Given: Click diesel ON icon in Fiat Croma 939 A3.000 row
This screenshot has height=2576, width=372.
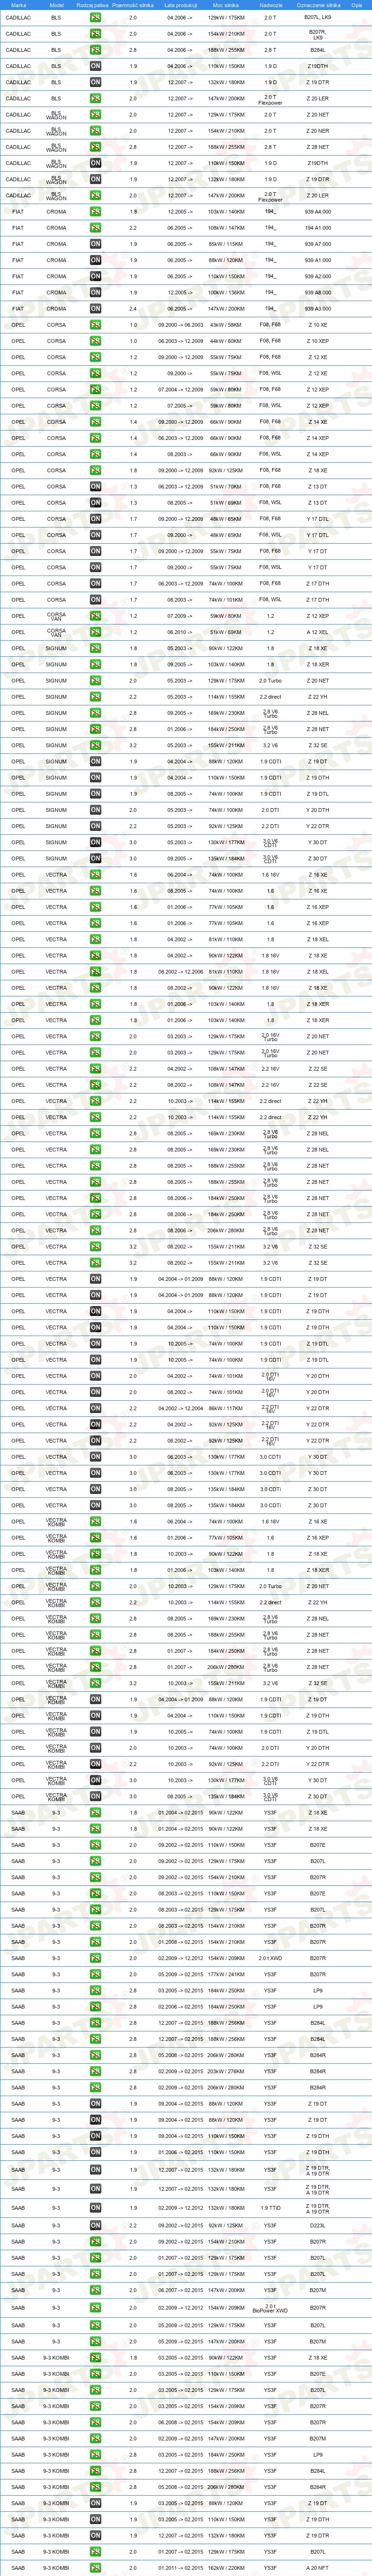Looking at the screenshot, I should tap(96, 309).
